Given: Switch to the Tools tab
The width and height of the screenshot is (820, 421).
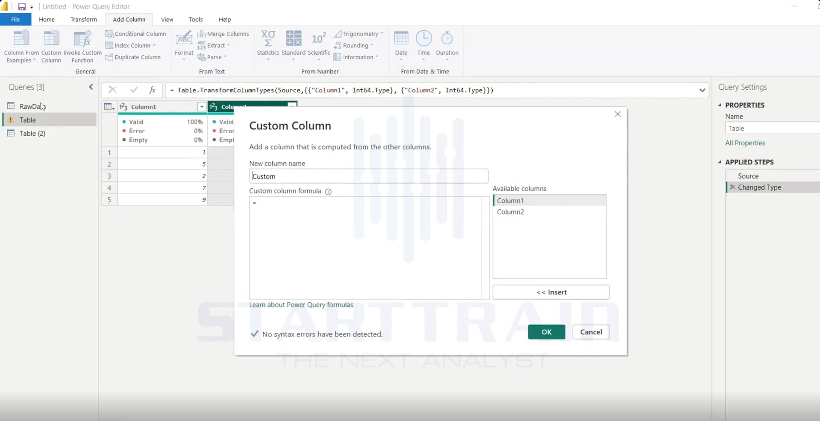Looking at the screenshot, I should pyautogui.click(x=196, y=20).
